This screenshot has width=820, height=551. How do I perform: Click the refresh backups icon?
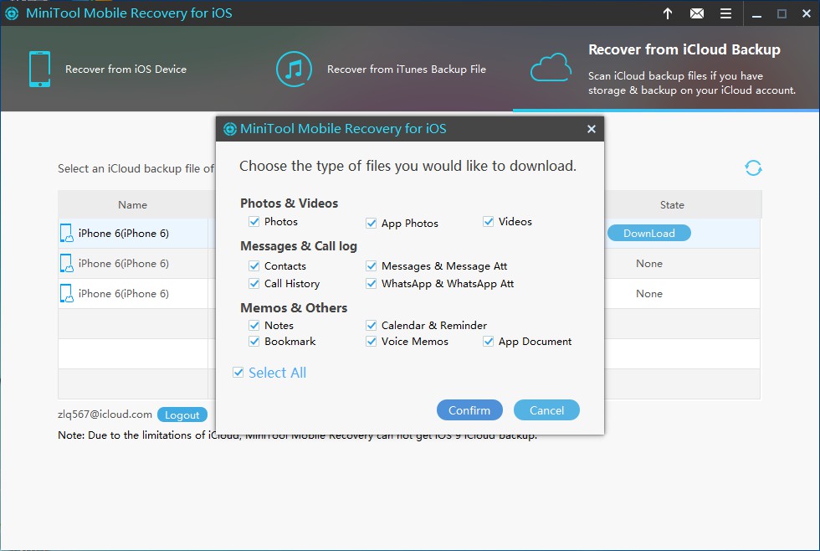[753, 168]
